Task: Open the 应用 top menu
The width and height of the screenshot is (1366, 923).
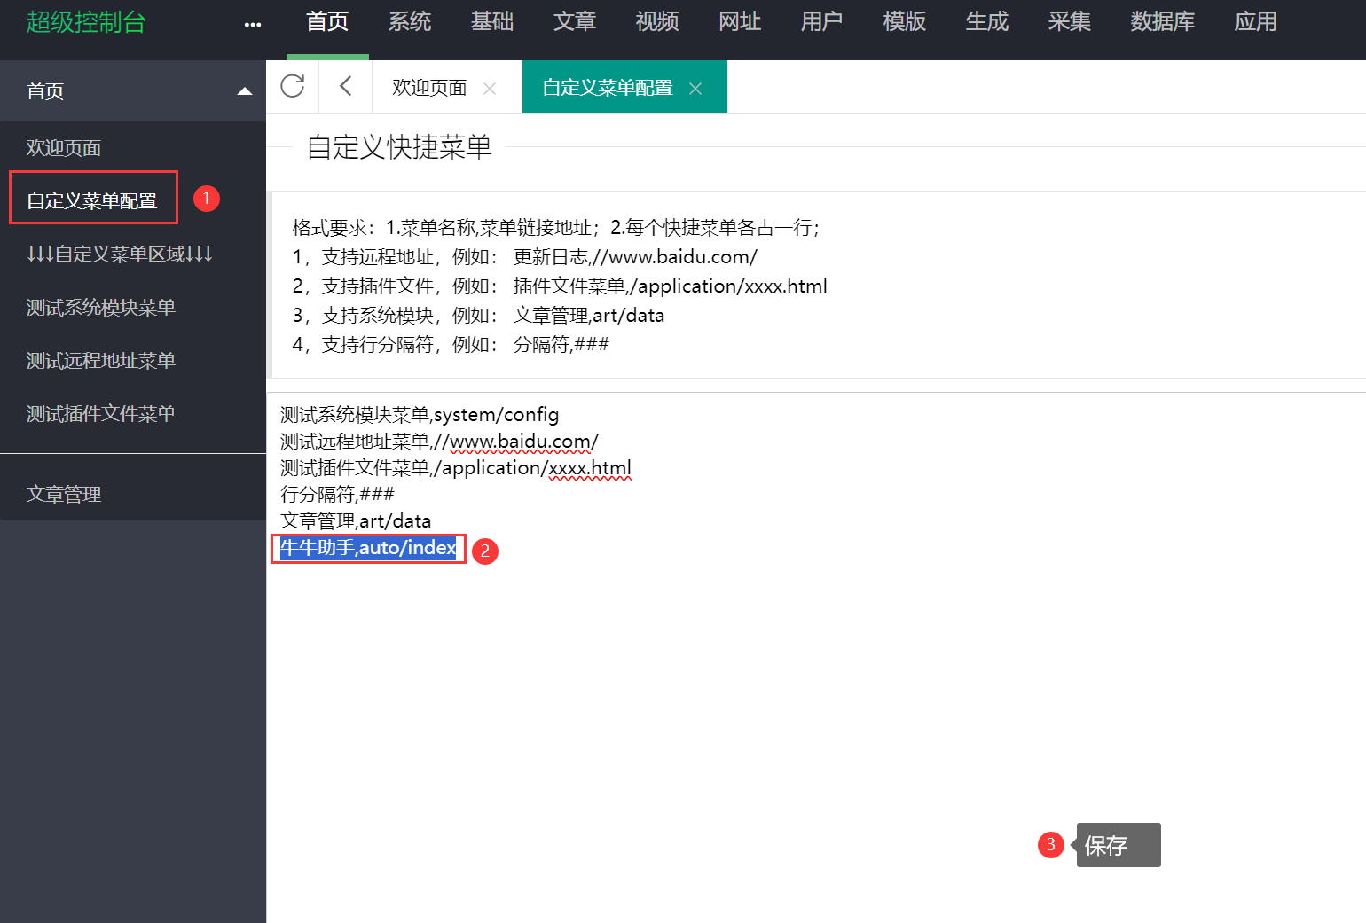Action: pos(1256,22)
